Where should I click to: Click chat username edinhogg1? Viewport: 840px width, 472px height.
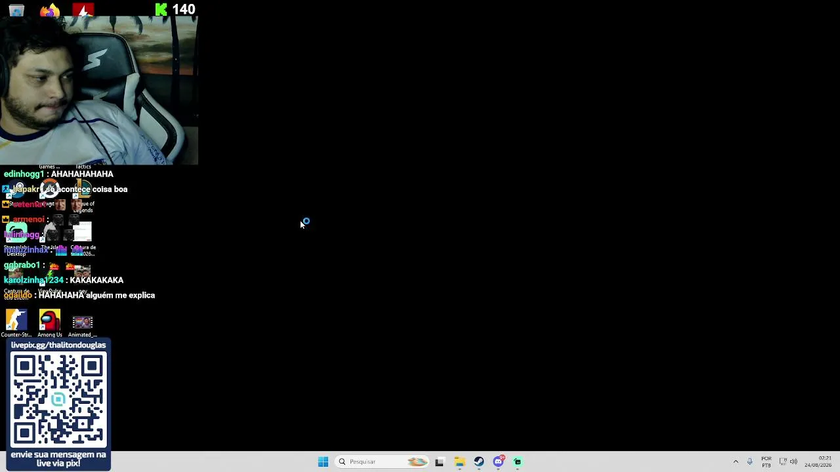click(x=24, y=174)
